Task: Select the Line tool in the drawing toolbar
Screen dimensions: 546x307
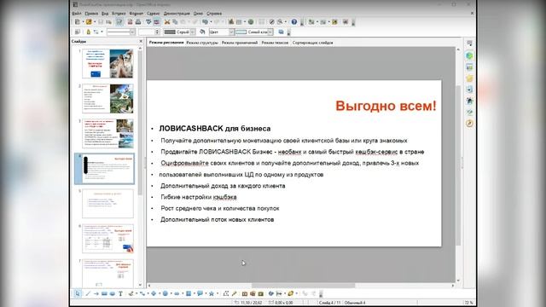Action: pos(88,293)
